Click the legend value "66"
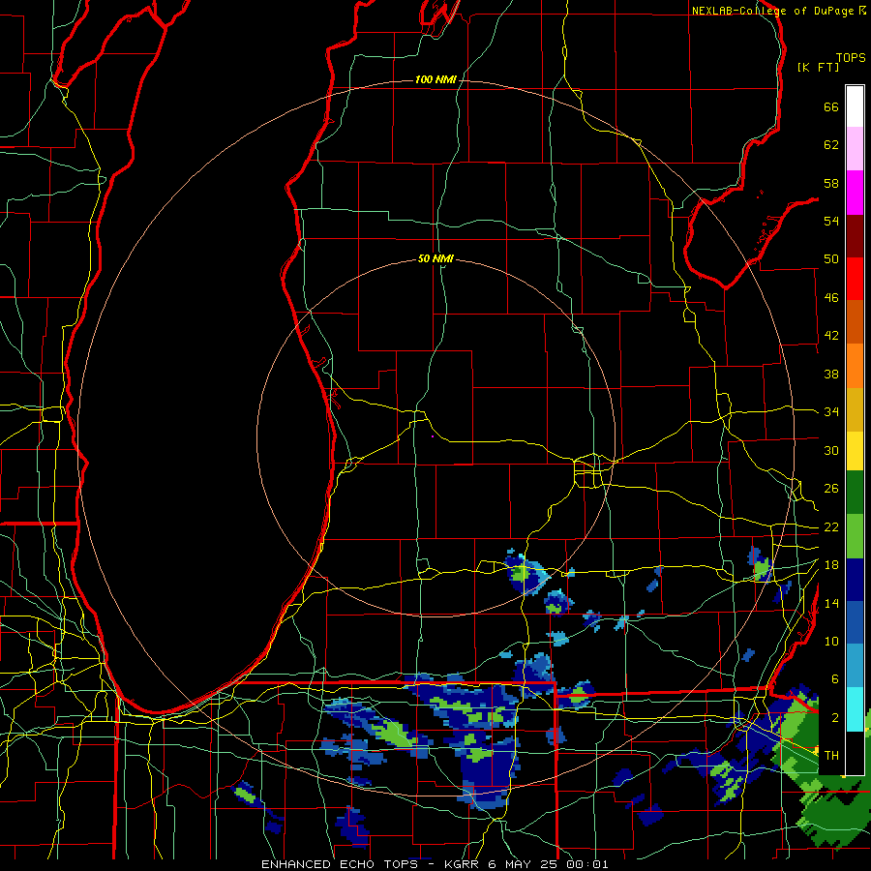 coord(831,106)
